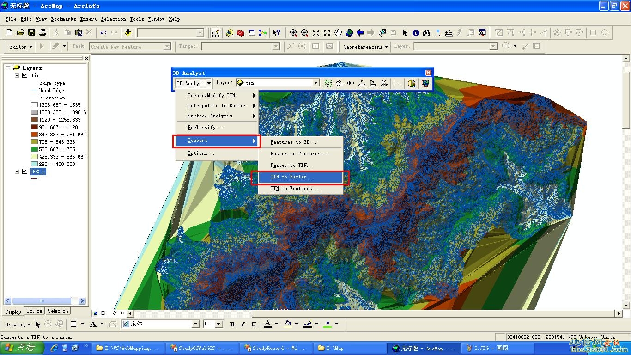
Task: Open the Drawing dropdown menu
Action: (18, 324)
